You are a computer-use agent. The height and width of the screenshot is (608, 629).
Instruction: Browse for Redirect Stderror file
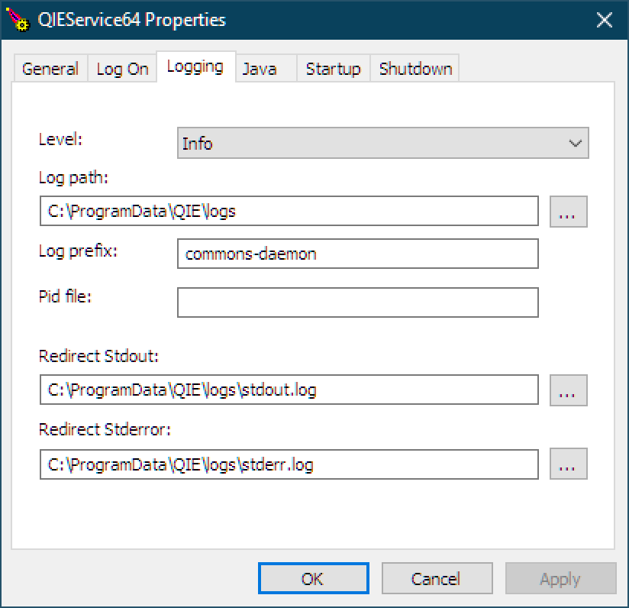569,464
